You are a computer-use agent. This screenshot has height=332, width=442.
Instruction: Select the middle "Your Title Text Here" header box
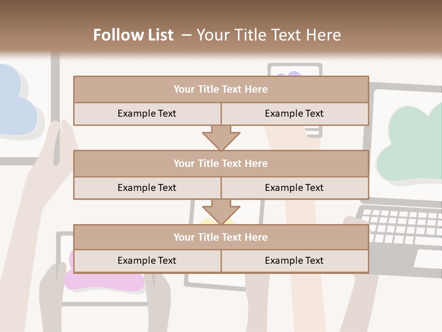pos(221,164)
